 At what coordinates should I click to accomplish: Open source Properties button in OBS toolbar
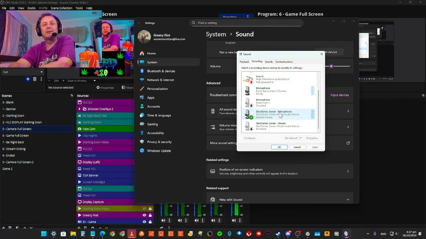point(105,88)
